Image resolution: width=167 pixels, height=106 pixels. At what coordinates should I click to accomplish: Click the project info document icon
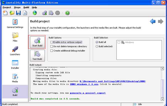[x=25, y=13]
